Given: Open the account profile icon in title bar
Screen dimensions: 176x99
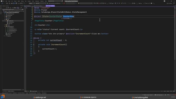Looking at the screenshot, I should pyautogui.click(x=164, y=1).
